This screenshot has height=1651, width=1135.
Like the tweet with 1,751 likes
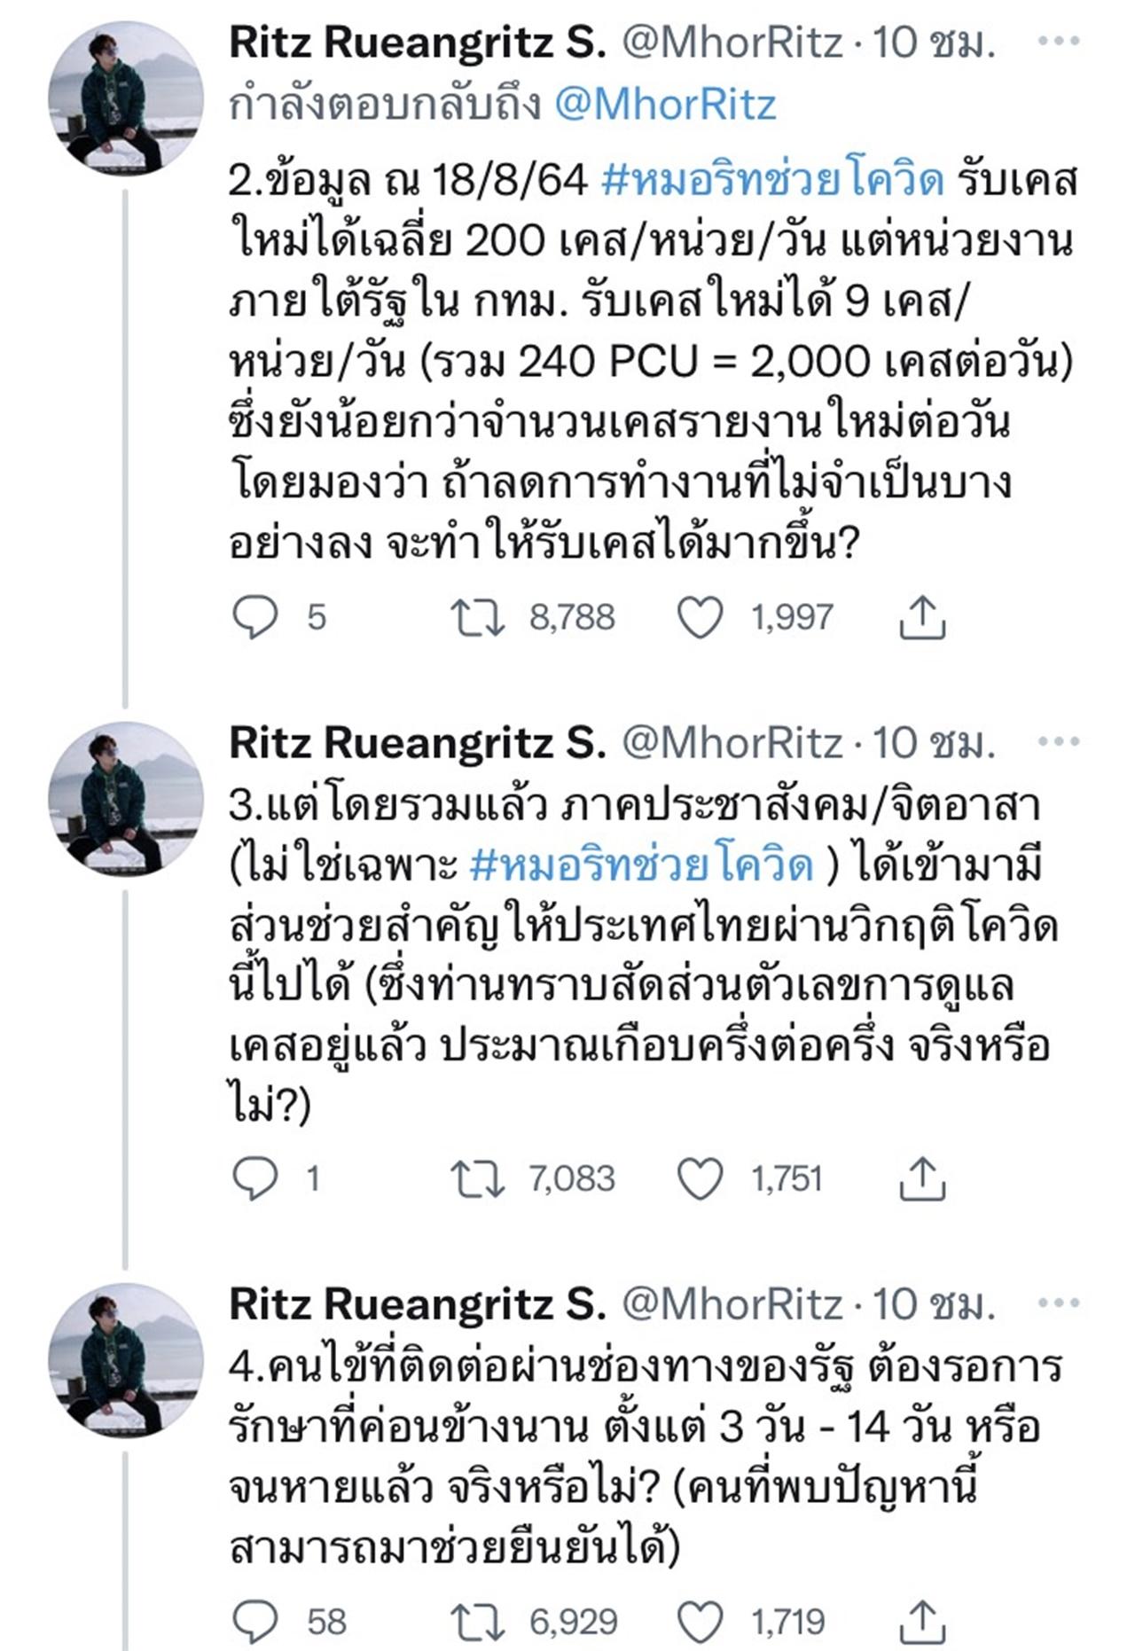coord(700,1178)
